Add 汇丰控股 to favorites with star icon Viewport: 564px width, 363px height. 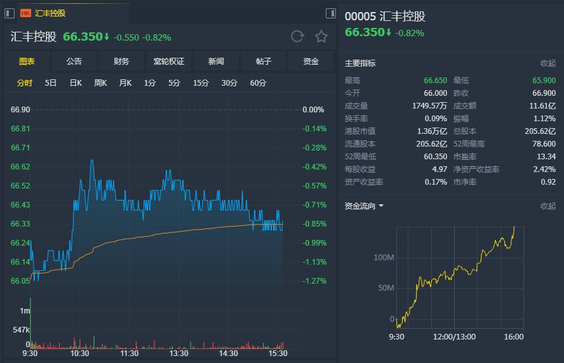coord(321,36)
